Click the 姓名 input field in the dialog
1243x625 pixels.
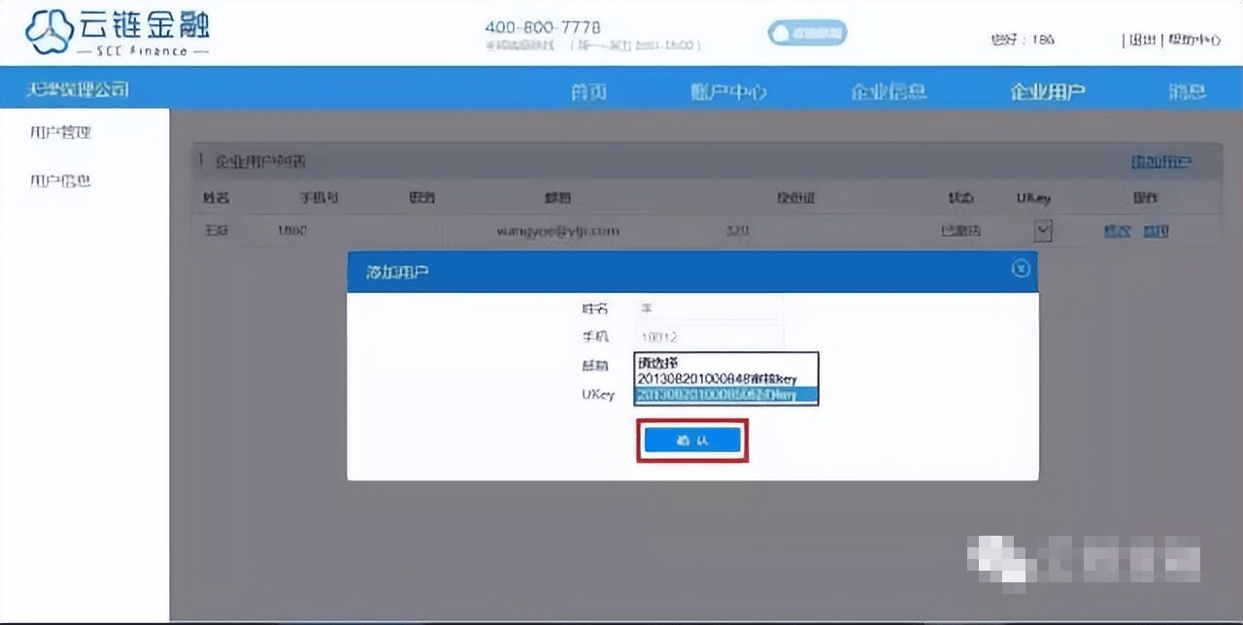(709, 309)
